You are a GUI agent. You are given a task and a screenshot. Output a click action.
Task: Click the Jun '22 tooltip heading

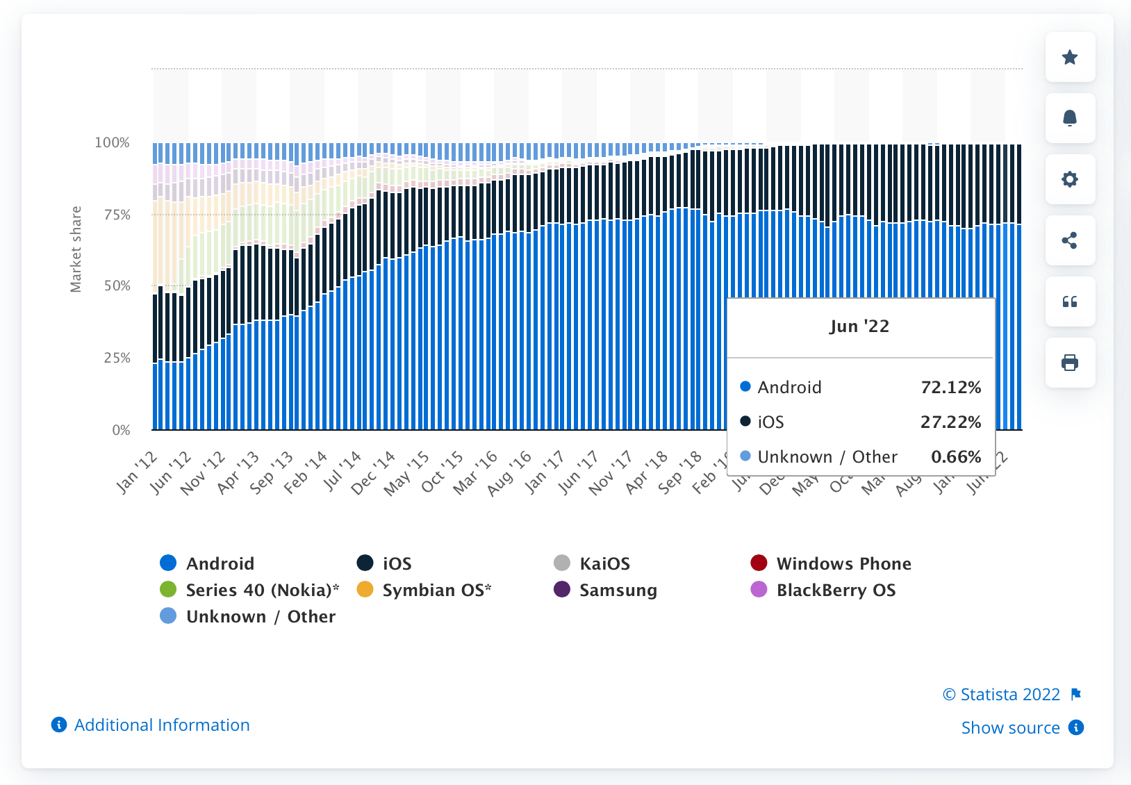pos(859,327)
